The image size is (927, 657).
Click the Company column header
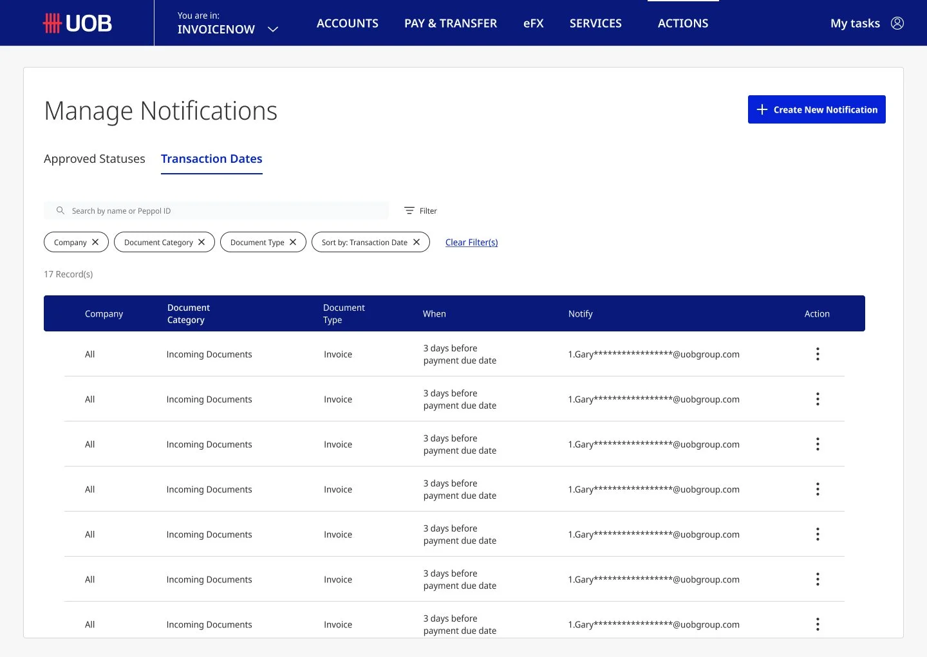104,313
